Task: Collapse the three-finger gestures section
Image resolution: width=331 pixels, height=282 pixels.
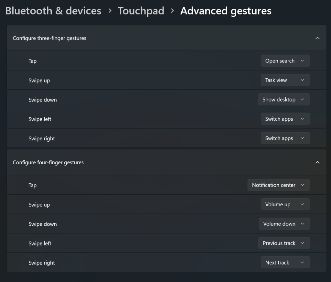Action: pyautogui.click(x=317, y=38)
